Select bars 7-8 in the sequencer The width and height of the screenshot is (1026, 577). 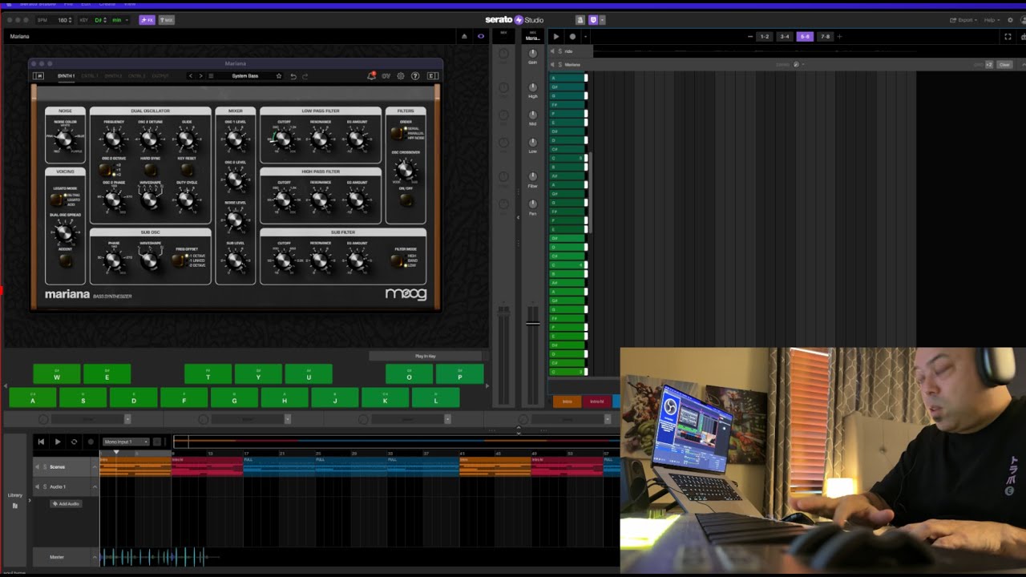pyautogui.click(x=825, y=36)
